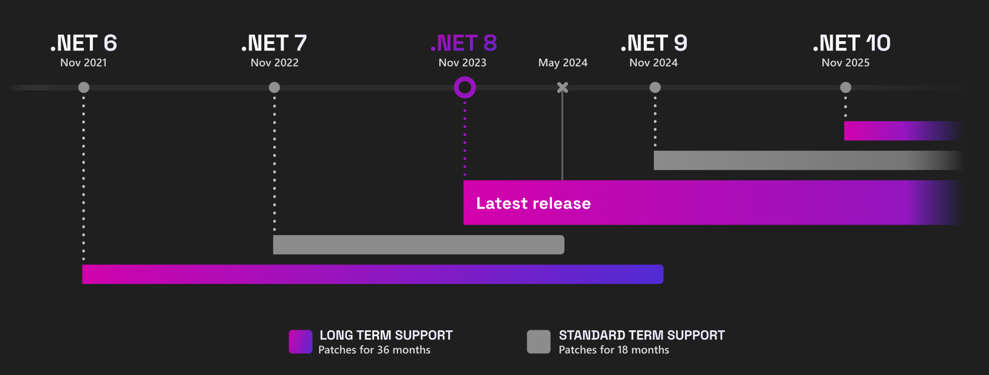Viewport: 989px width, 375px height.
Task: Click the gray .NET 9 support bar
Action: 804,160
